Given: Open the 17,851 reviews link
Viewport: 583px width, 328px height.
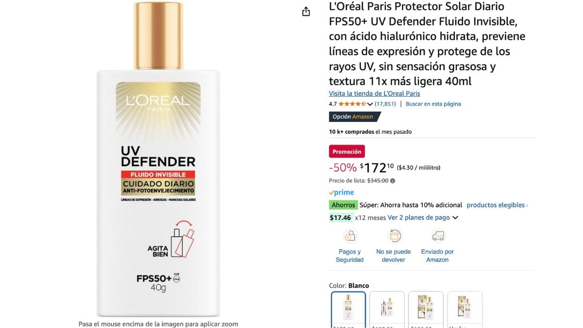Looking at the screenshot, I should pyautogui.click(x=385, y=104).
